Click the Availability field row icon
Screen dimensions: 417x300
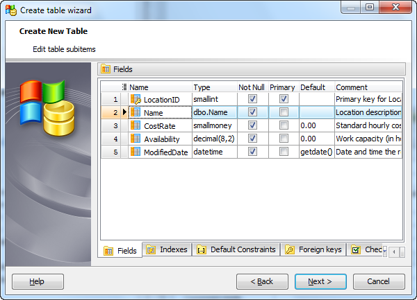[136, 139]
